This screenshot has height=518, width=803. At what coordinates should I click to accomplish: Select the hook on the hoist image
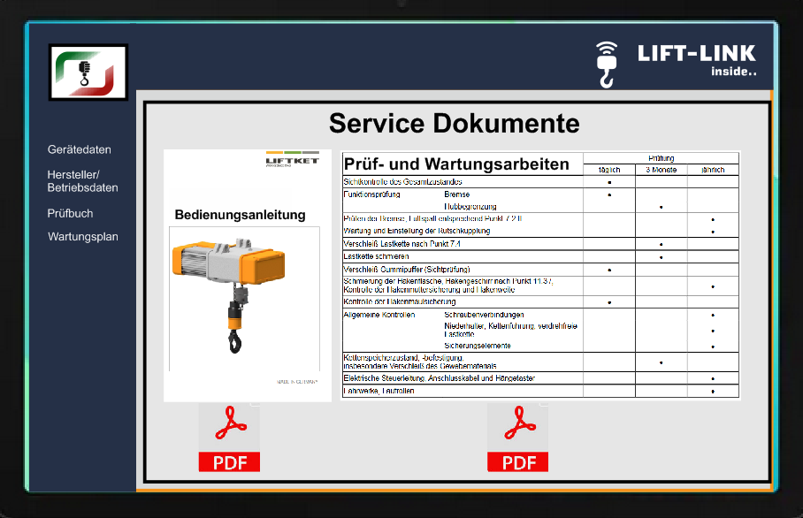(x=234, y=339)
